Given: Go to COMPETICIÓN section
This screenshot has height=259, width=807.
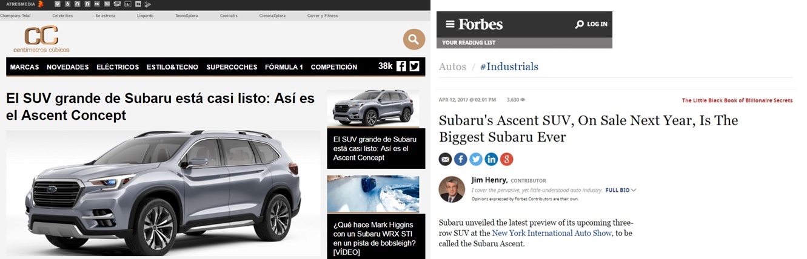Looking at the screenshot, I should point(334,67).
